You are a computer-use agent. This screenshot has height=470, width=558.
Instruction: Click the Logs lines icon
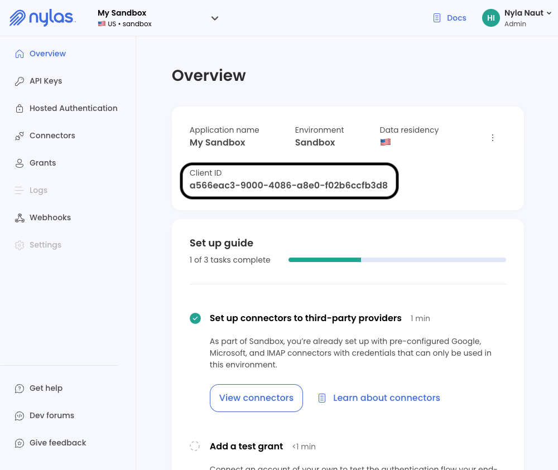click(20, 190)
